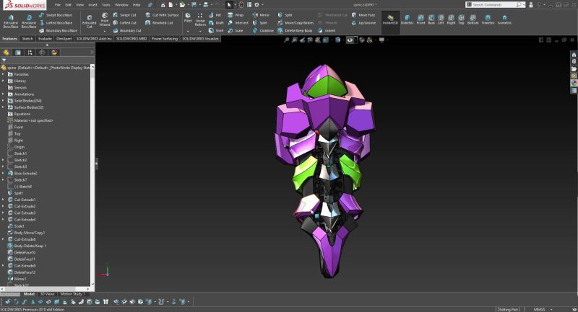Expand the Annotations tree node
This screenshot has height=312, width=578.
(3, 94)
